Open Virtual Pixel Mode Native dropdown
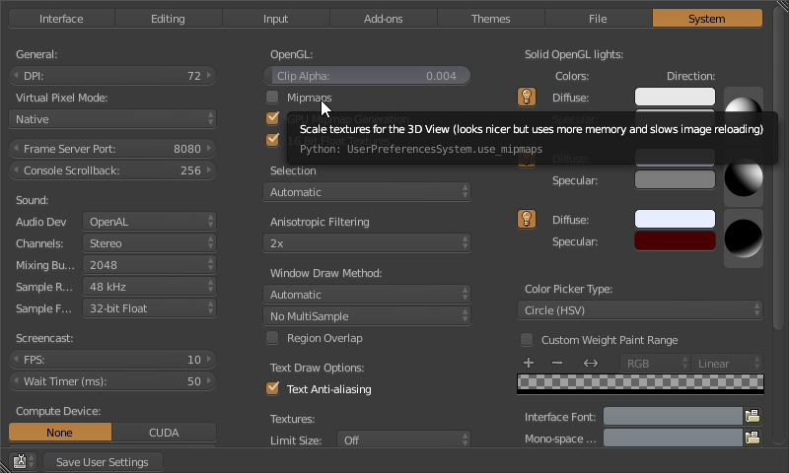Image resolution: width=789 pixels, height=473 pixels. 112,119
